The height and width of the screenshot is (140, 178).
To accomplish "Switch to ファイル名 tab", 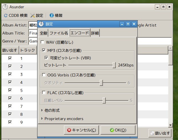I will 59,33.
